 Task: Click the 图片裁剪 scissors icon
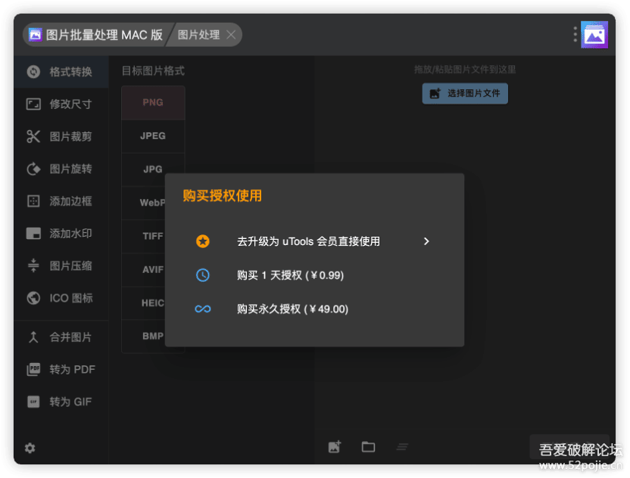pos(33,136)
